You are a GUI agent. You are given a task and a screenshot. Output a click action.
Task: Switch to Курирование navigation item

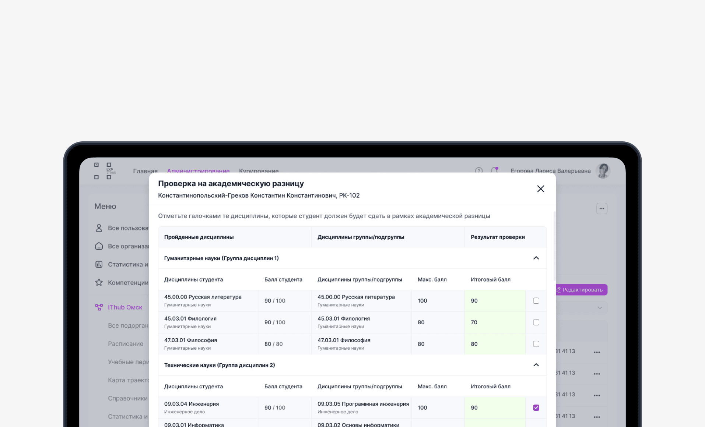259,171
